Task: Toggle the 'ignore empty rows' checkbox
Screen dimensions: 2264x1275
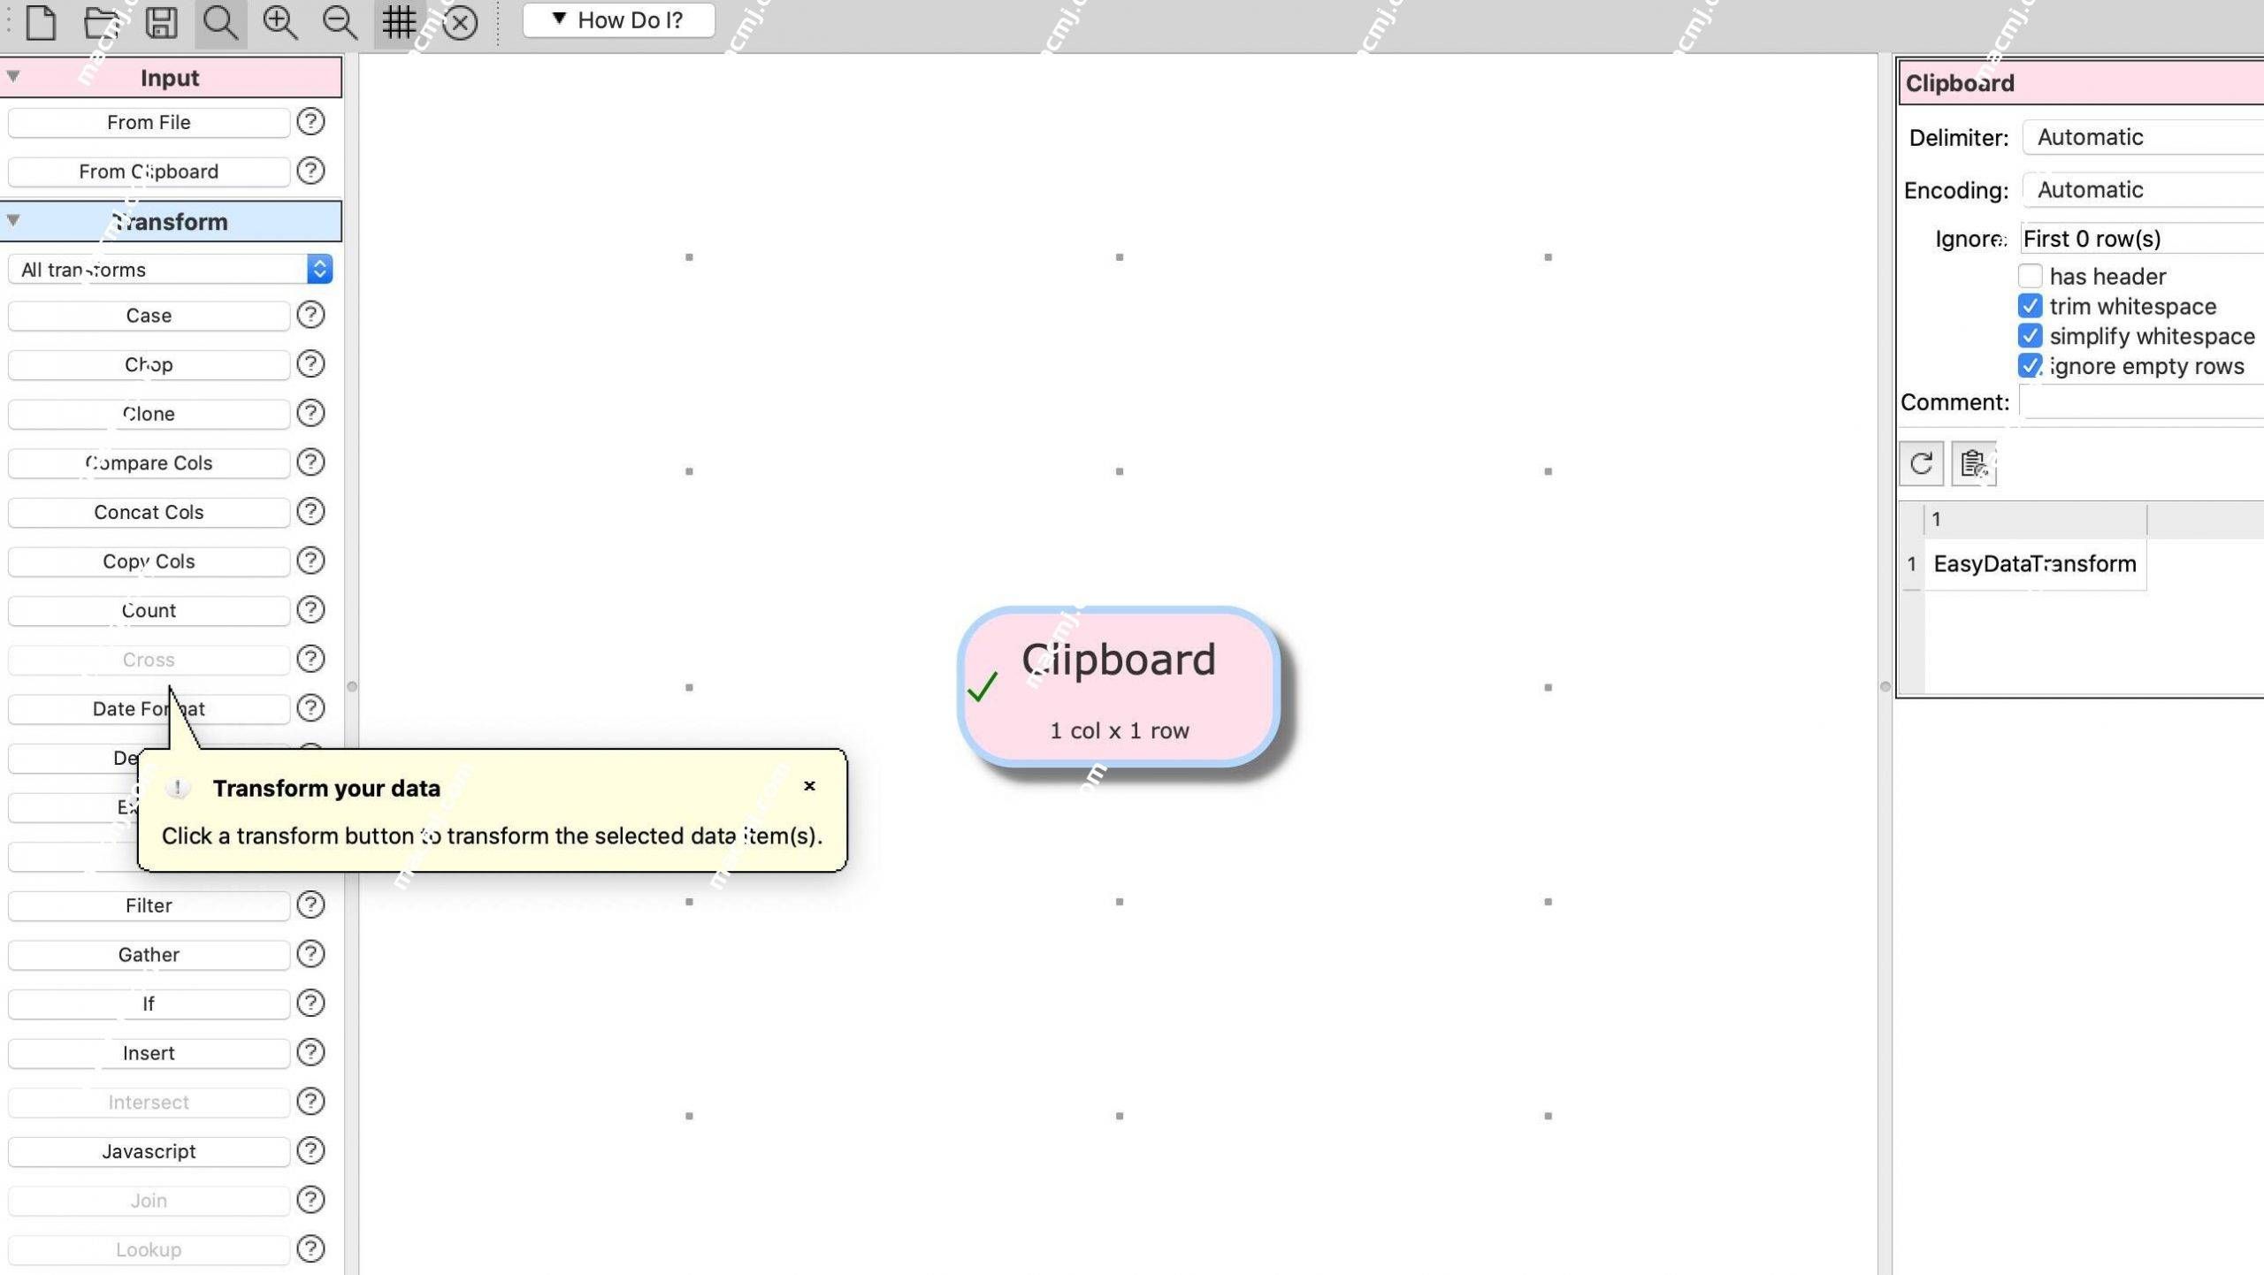Action: click(2030, 365)
